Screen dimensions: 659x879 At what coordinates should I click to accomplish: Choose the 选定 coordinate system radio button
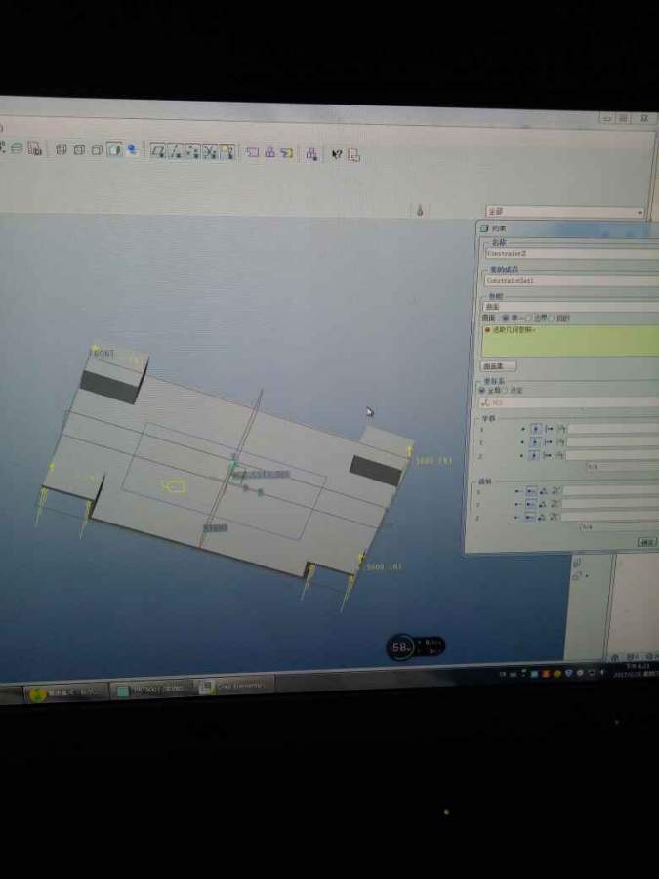point(505,390)
